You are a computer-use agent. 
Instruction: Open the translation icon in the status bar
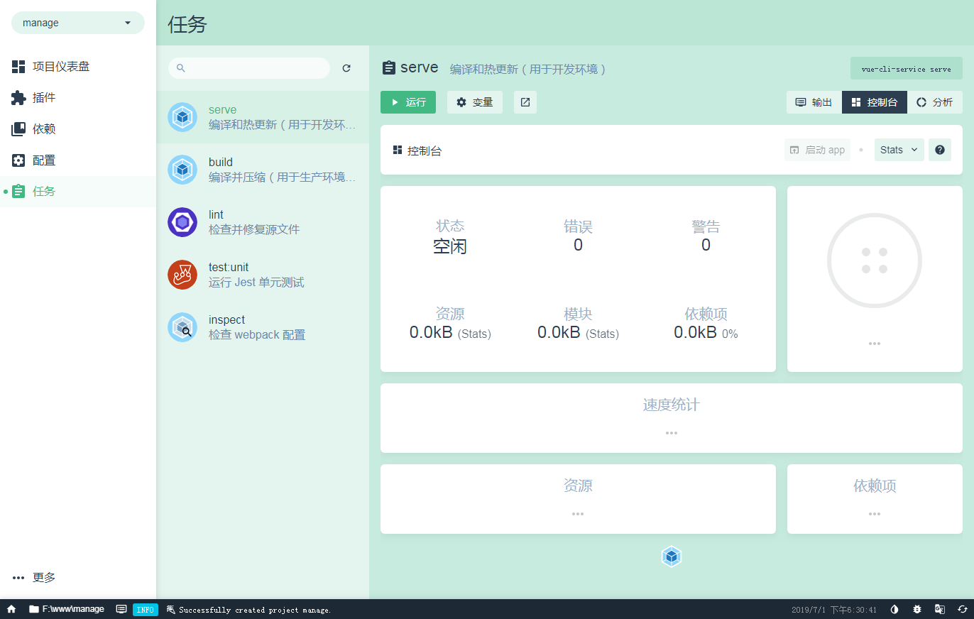pos(939,609)
